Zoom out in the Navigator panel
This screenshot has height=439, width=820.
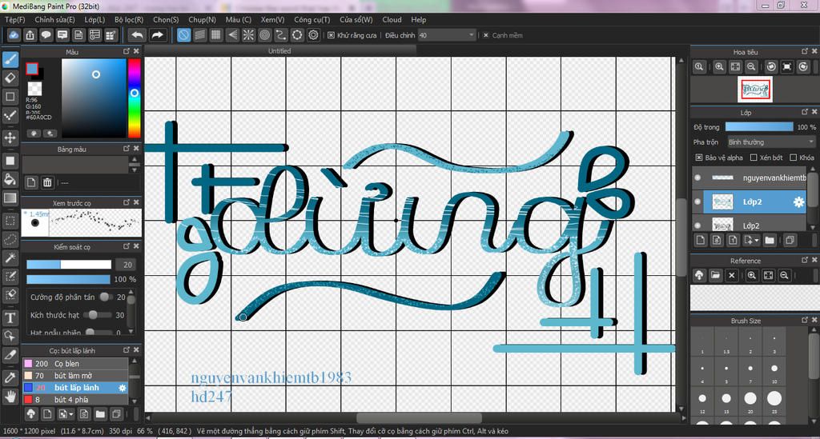tap(751, 67)
